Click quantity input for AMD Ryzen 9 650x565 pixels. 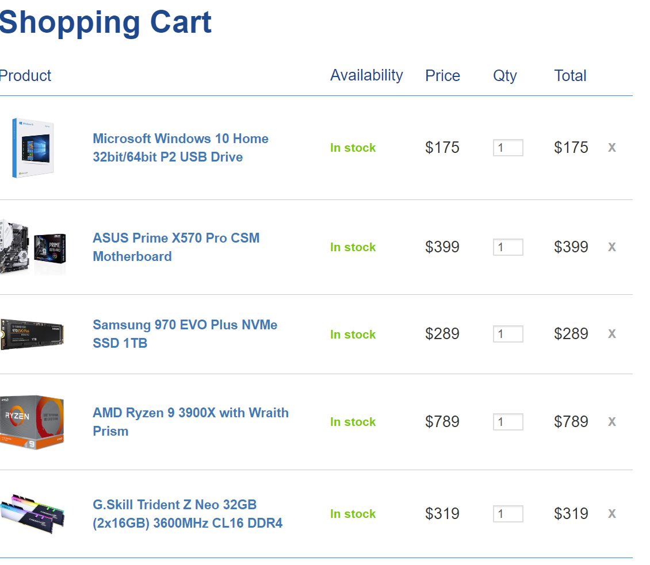pos(508,422)
